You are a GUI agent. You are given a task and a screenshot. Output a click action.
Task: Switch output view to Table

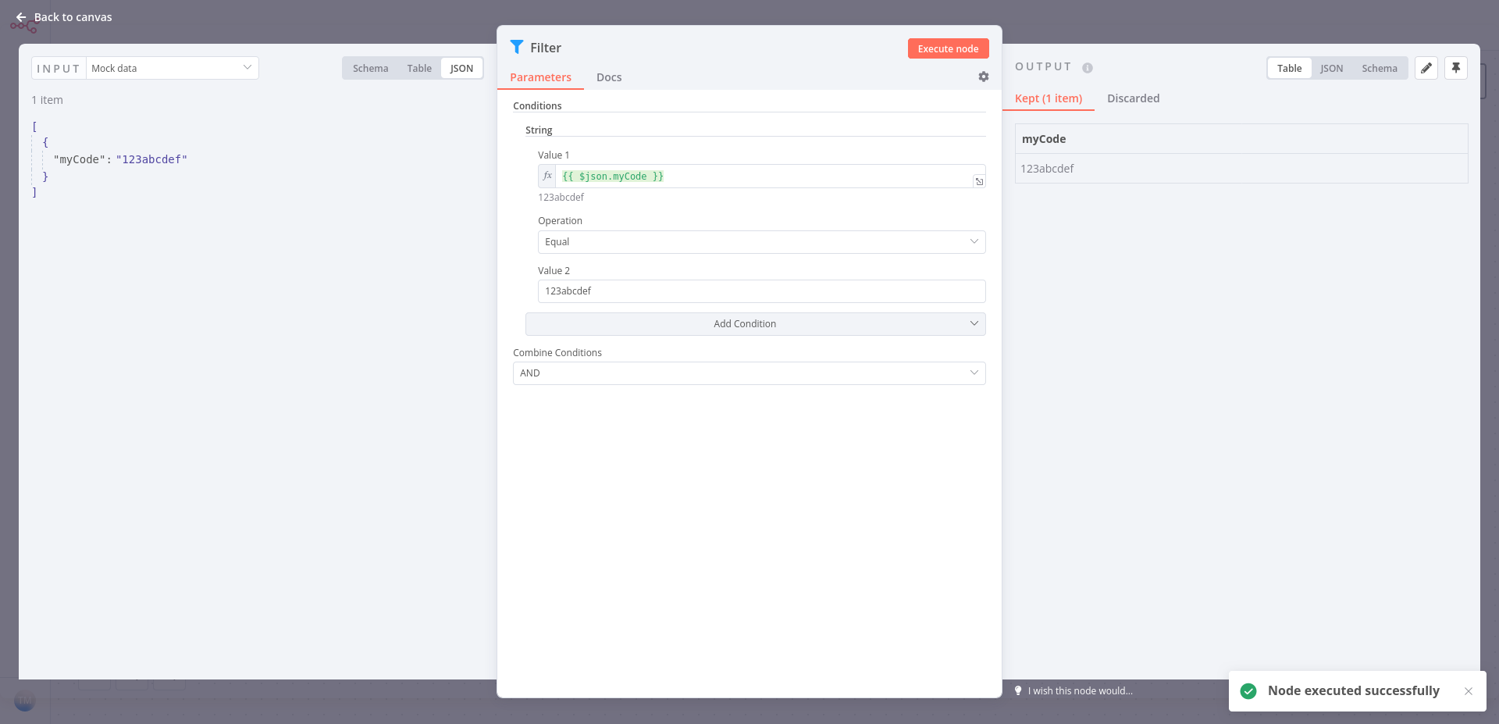tap(1289, 69)
